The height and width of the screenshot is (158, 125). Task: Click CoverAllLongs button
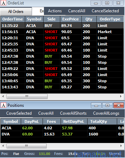coord(106,113)
